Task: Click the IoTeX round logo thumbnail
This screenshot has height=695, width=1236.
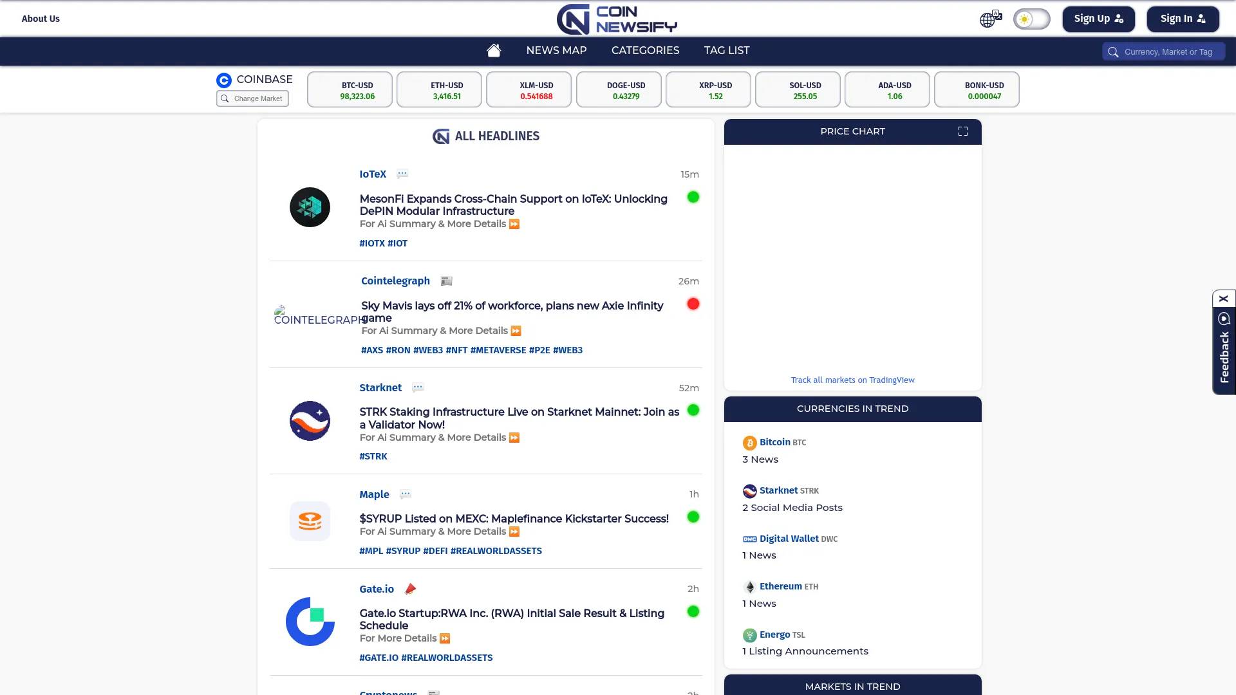Action: tap(310, 207)
